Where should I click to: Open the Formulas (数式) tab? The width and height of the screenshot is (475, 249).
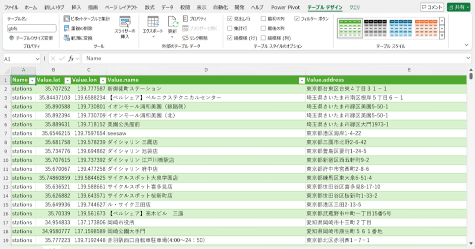point(149,8)
